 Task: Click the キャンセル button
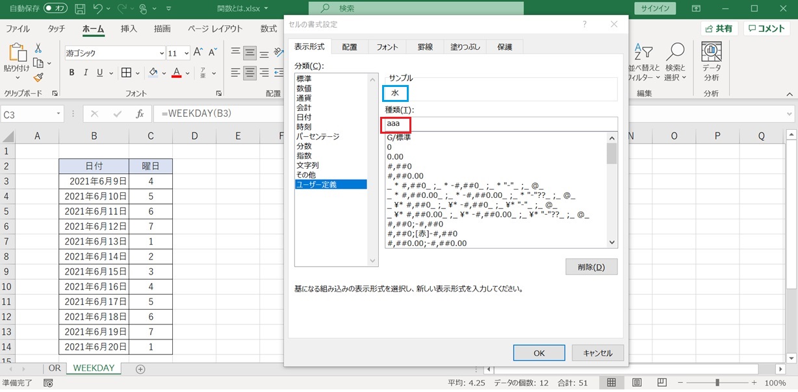click(598, 353)
